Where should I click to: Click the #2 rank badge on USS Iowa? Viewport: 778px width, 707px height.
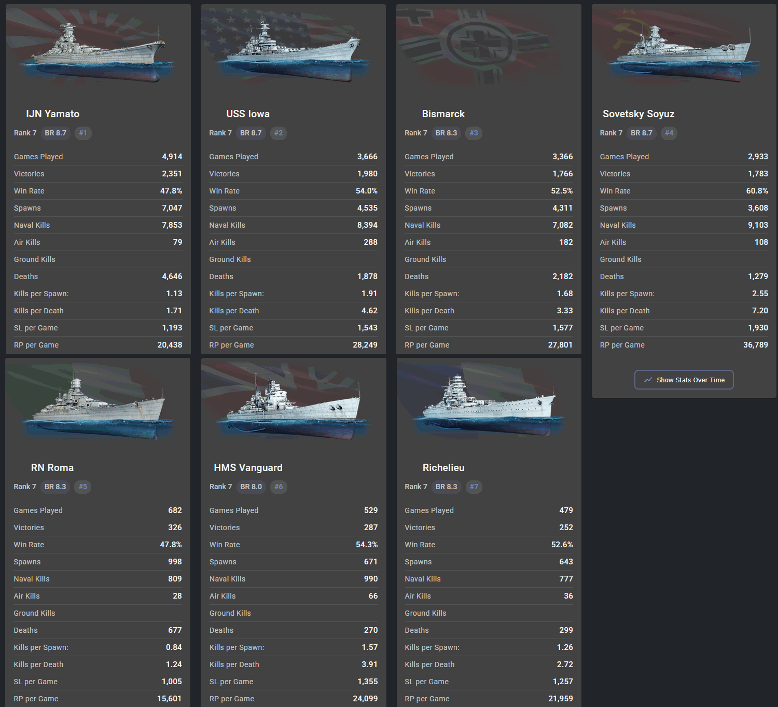[x=279, y=133]
